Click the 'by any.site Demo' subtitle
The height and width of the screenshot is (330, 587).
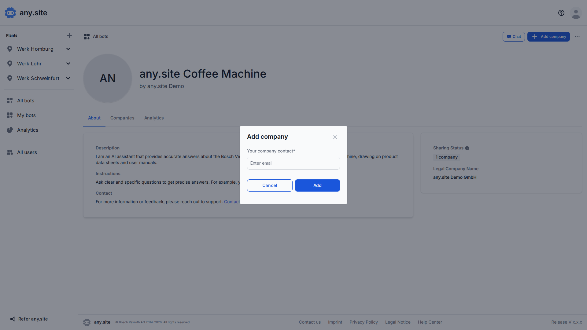162,86
